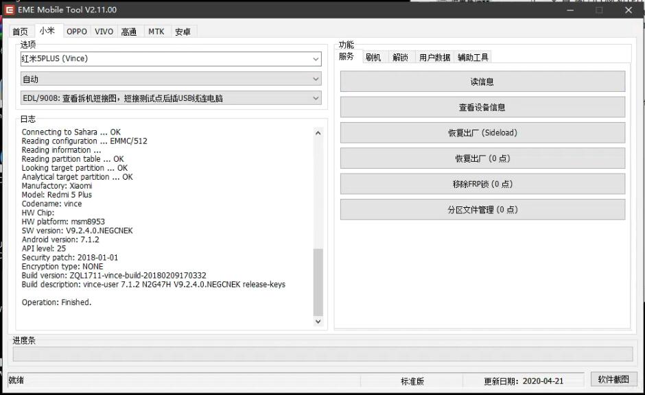Click the 'Android version: 7.1.2' log line
Screen dimensions: 645x395
60,239
